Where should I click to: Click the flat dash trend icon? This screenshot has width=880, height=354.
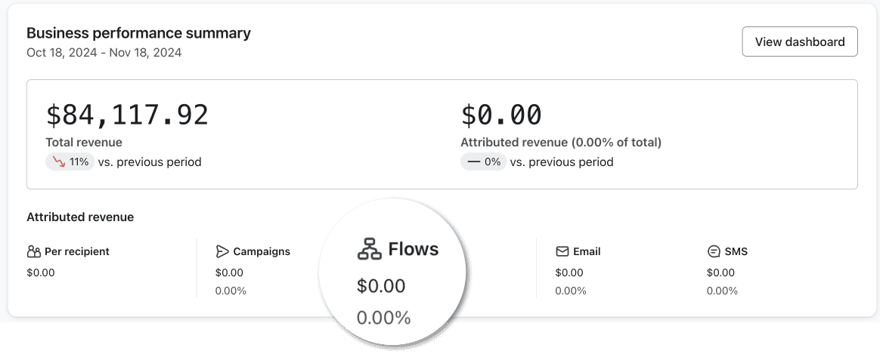pyautogui.click(x=474, y=162)
